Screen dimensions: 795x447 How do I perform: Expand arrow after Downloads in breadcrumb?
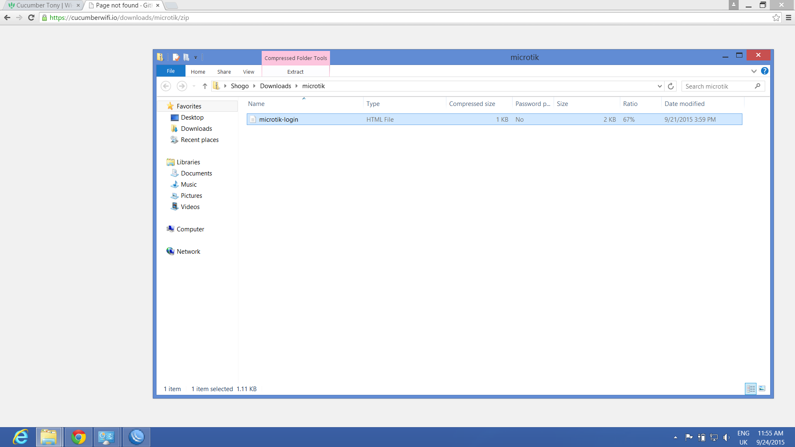coord(296,86)
